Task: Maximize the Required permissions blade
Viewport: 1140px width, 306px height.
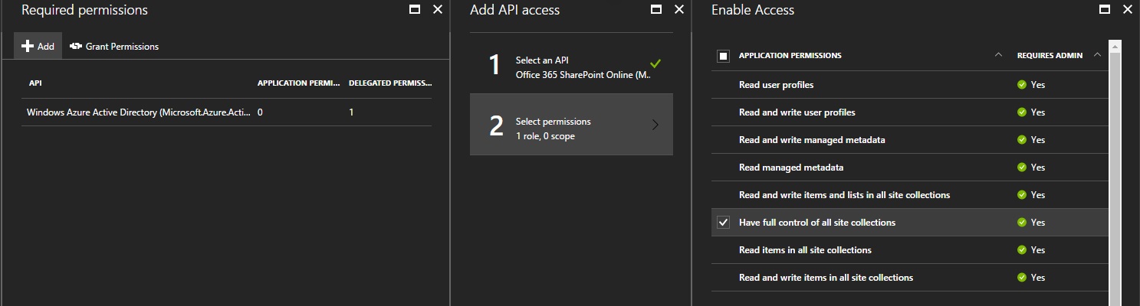Action: [x=415, y=10]
